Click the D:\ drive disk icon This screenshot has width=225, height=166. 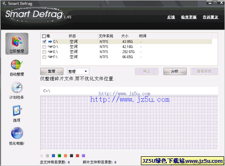click(50, 47)
